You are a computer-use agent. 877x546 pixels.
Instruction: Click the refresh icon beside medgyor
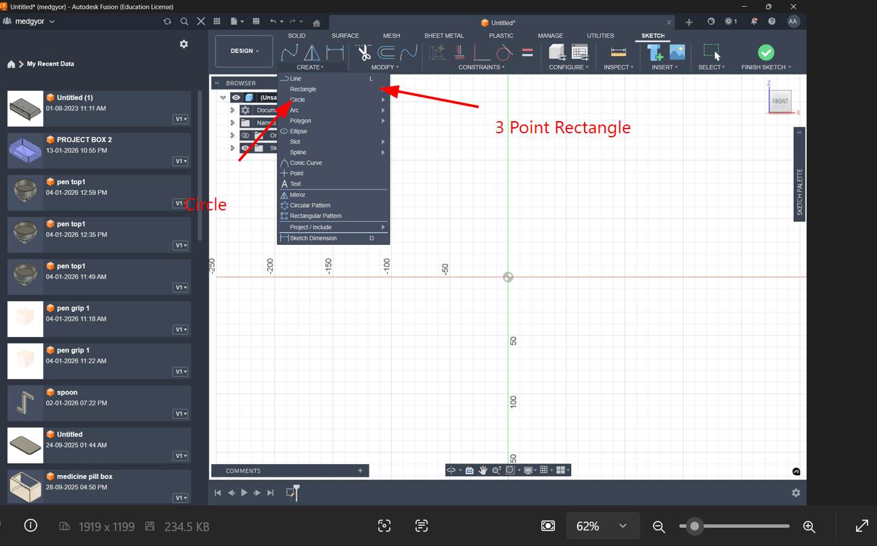pos(167,22)
